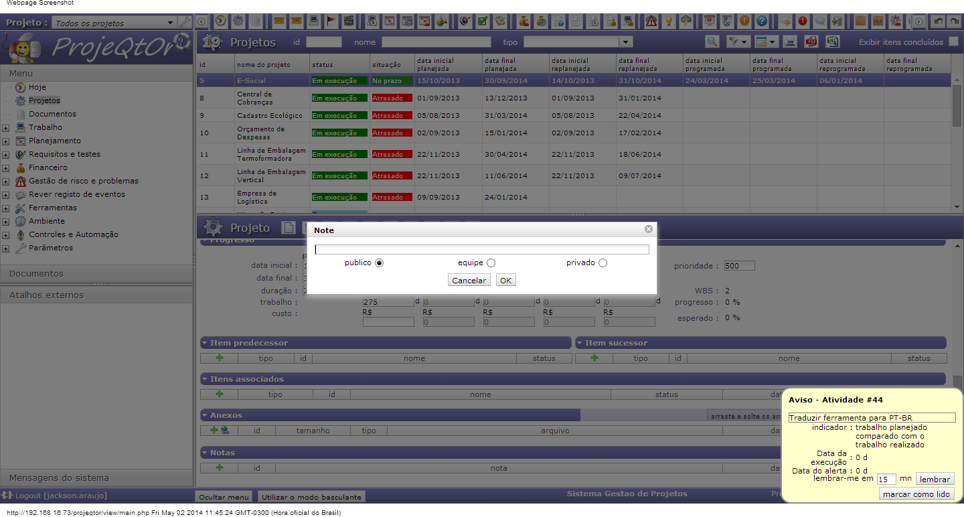Open the Atalhos externos panel tab
The image size is (964, 517).
pyautogui.click(x=46, y=295)
